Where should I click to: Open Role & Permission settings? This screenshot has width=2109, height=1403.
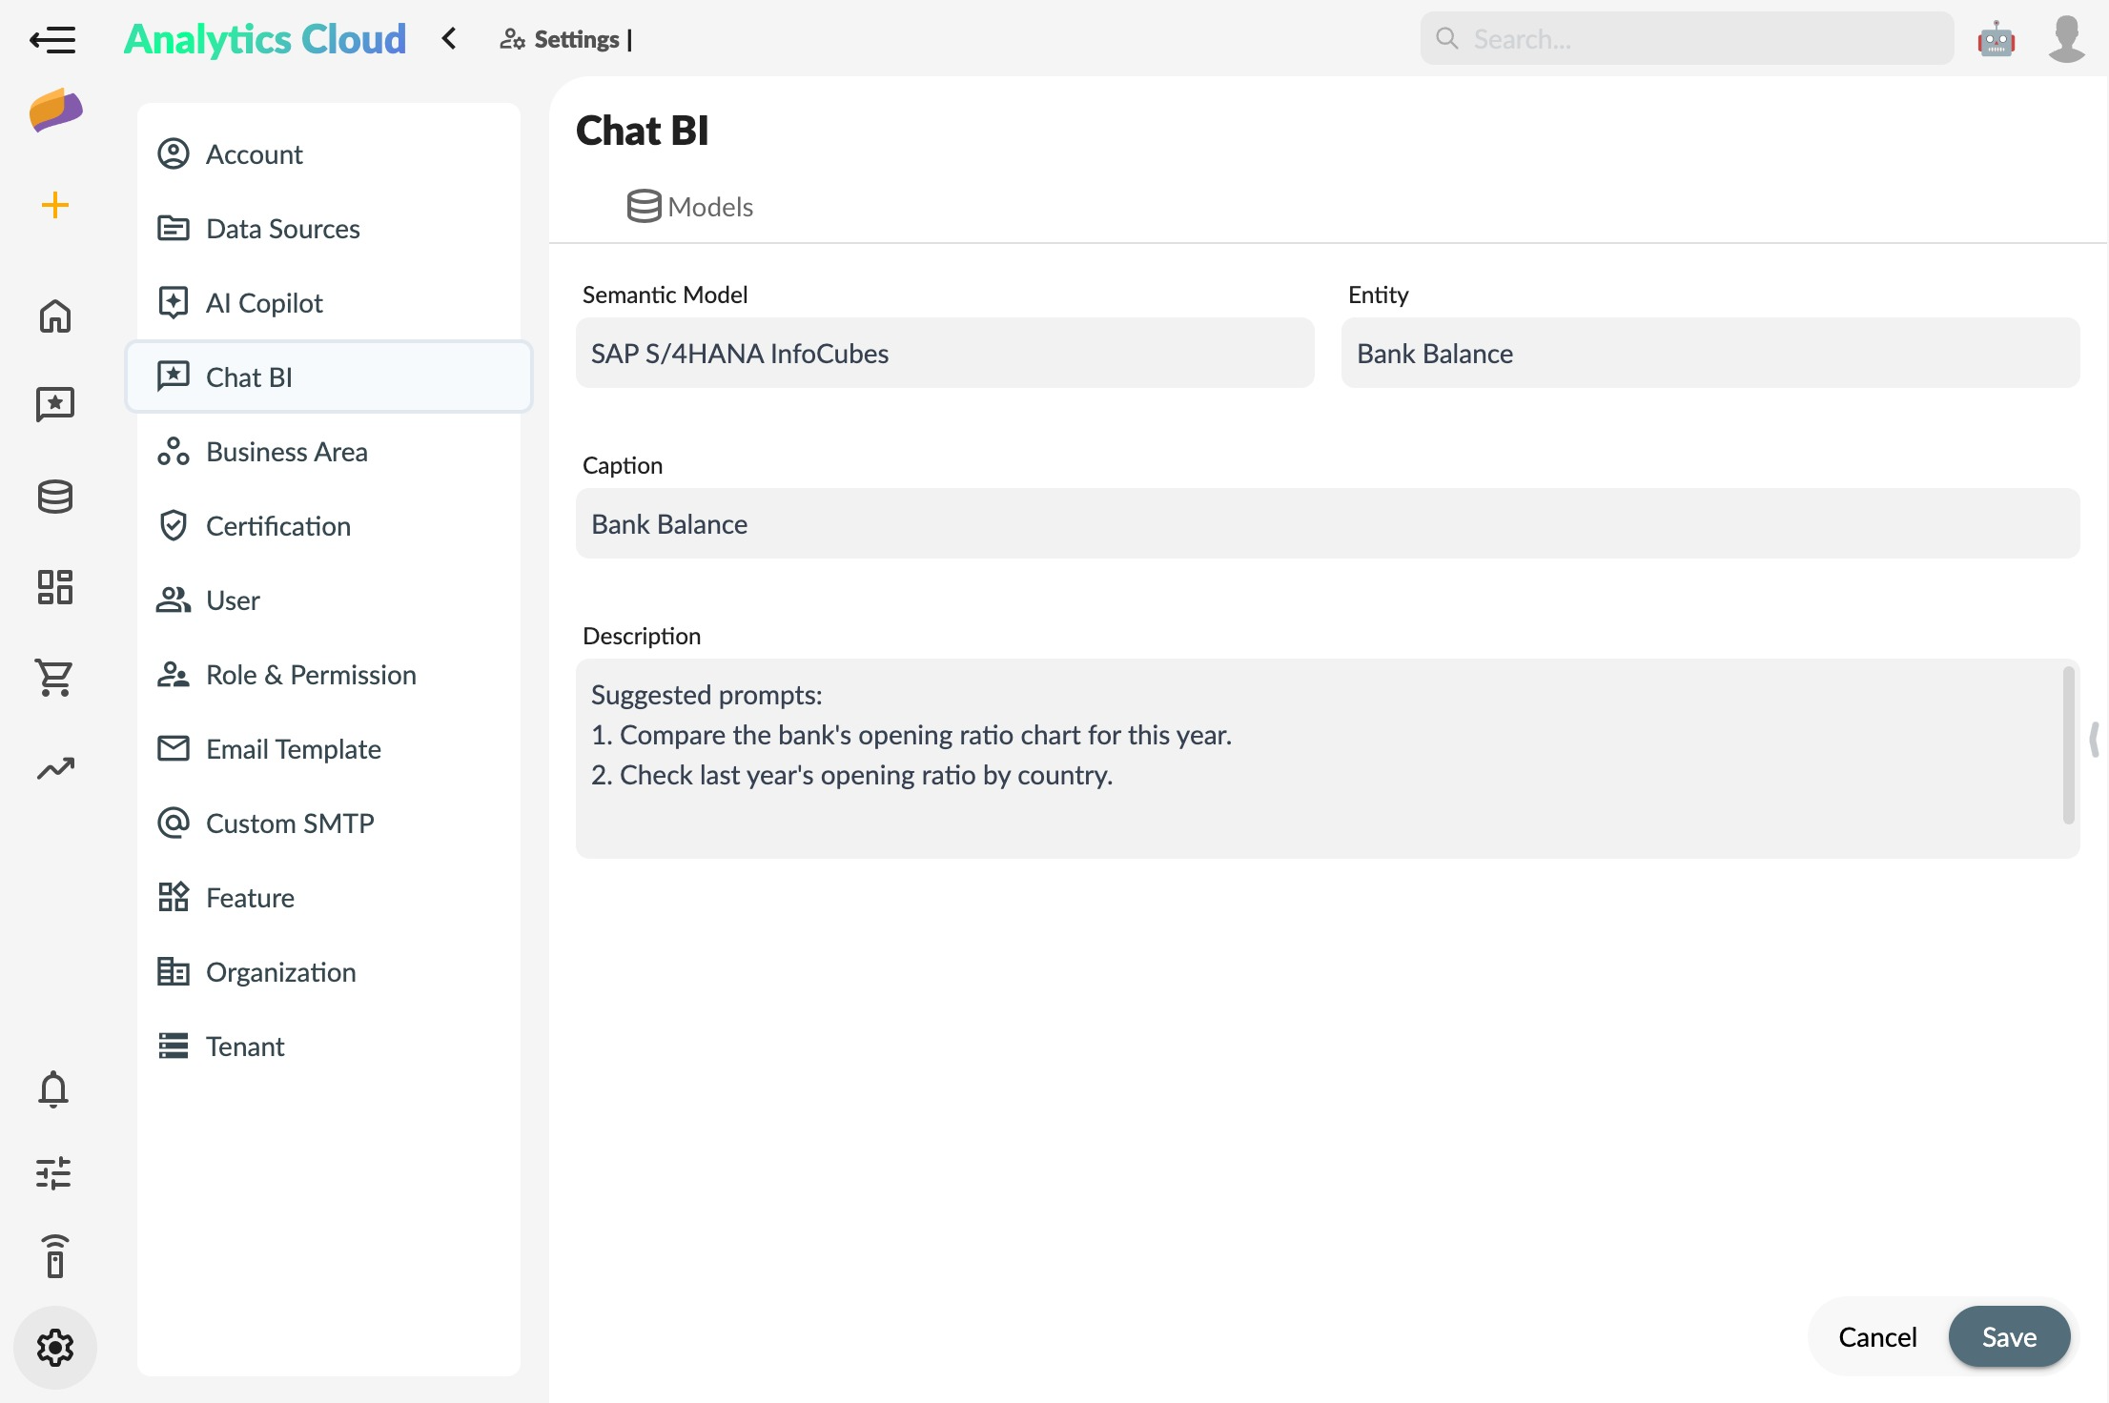pyautogui.click(x=311, y=675)
